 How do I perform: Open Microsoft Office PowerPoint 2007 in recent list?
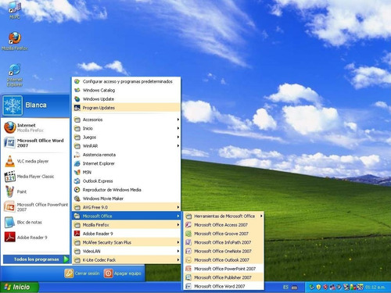coord(36,207)
